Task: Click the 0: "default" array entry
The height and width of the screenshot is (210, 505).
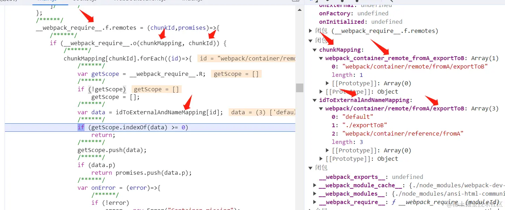Action: [352, 117]
